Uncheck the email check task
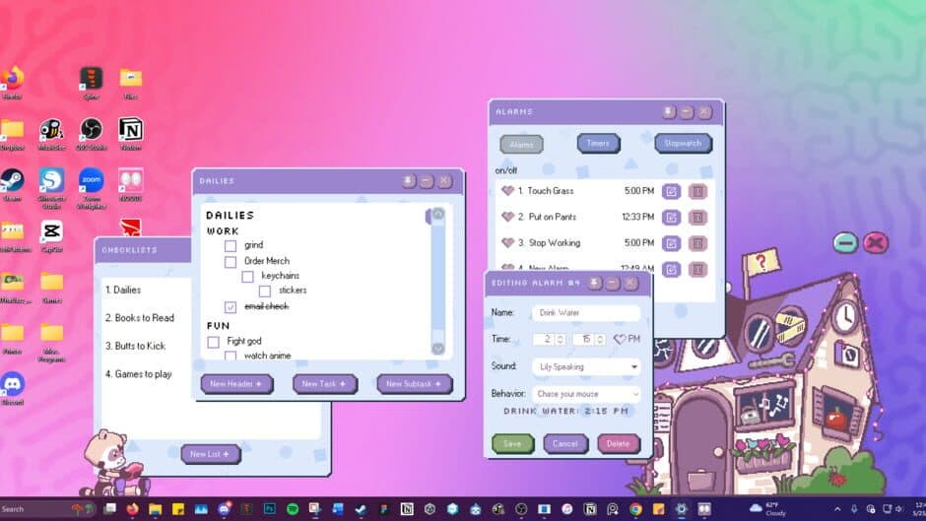The width and height of the screenshot is (926, 521). 231,306
